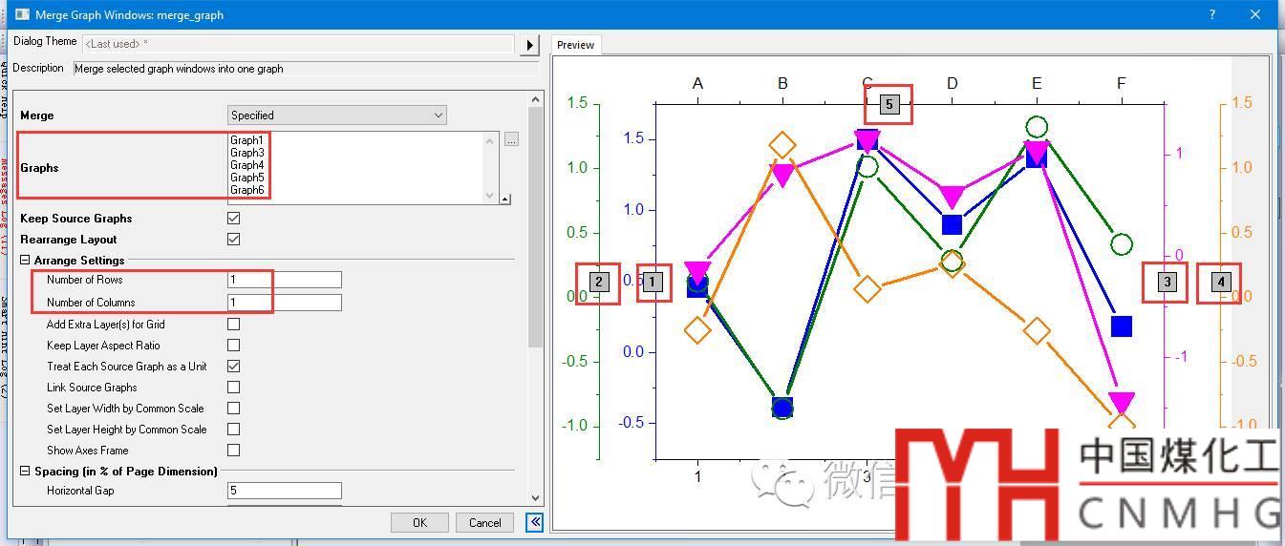The height and width of the screenshot is (546, 1285).
Task: Toggle the Rearrange Layout checkbox
Action: [234, 240]
